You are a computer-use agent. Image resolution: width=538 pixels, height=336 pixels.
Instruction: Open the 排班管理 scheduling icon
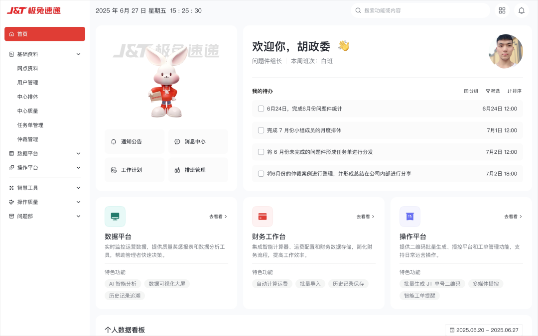pyautogui.click(x=177, y=170)
